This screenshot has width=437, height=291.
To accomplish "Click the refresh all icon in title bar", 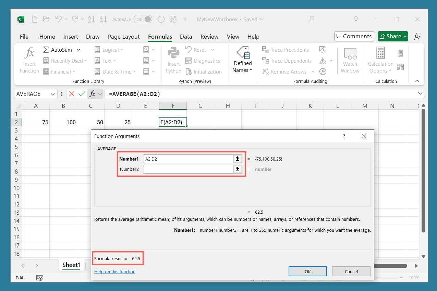I will pyautogui.click(x=173, y=19).
